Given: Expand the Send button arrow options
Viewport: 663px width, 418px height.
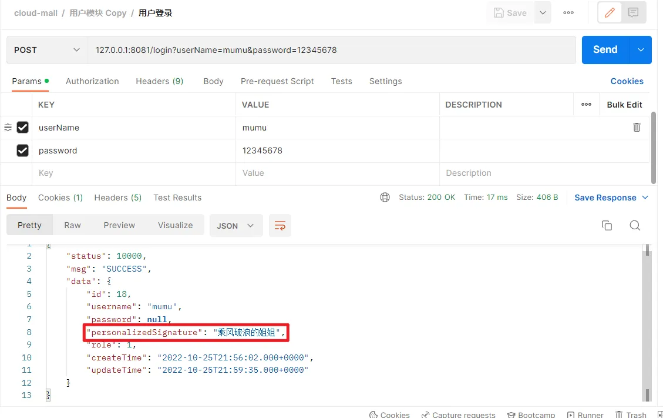Looking at the screenshot, I should [x=640, y=50].
